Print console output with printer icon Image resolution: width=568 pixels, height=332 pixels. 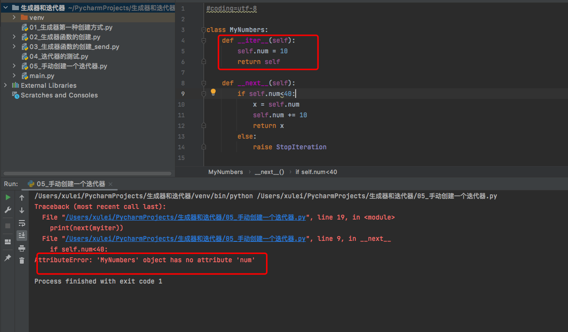22,248
